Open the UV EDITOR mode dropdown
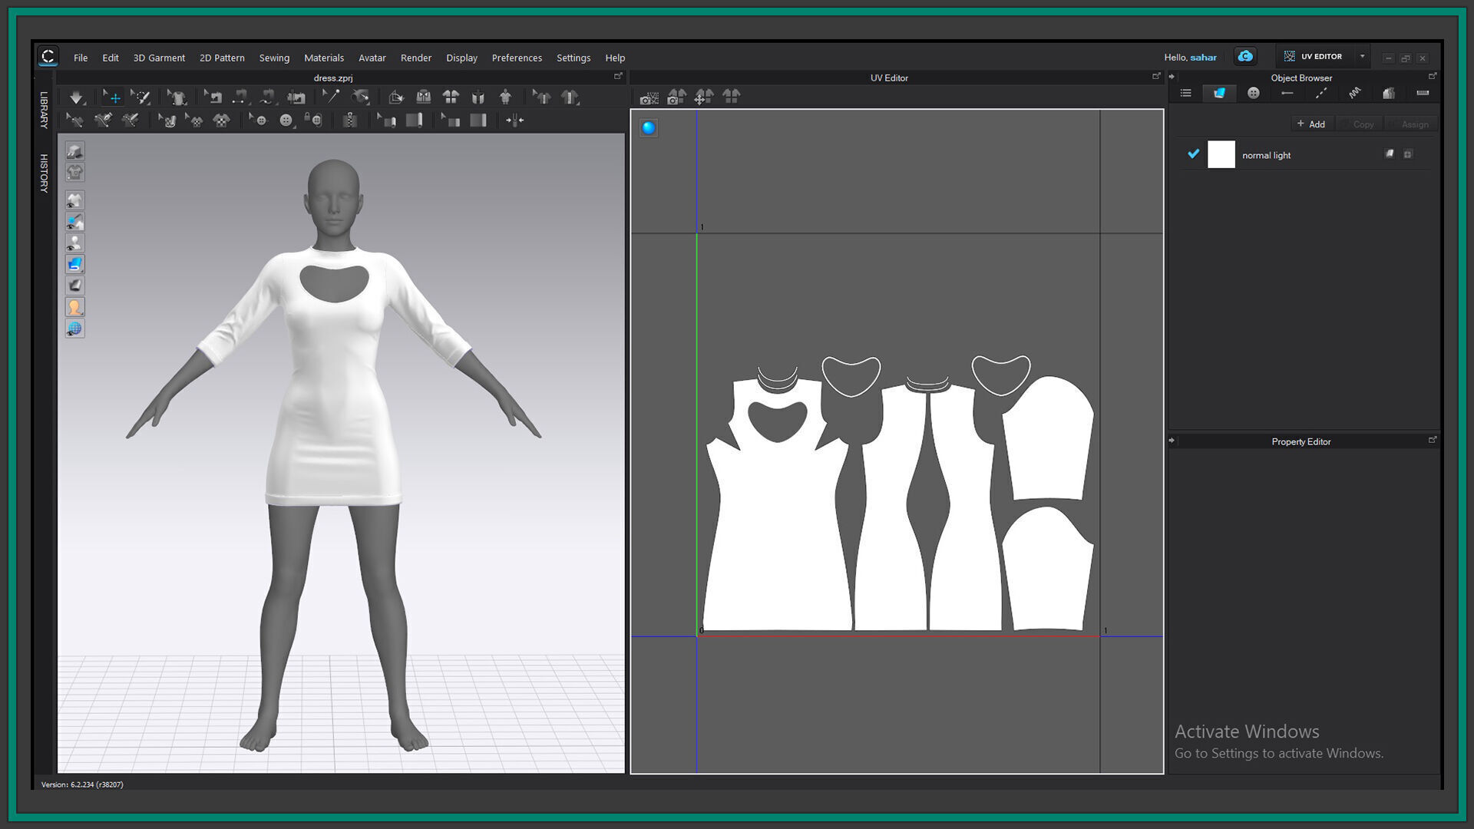The image size is (1474, 829). (1363, 57)
